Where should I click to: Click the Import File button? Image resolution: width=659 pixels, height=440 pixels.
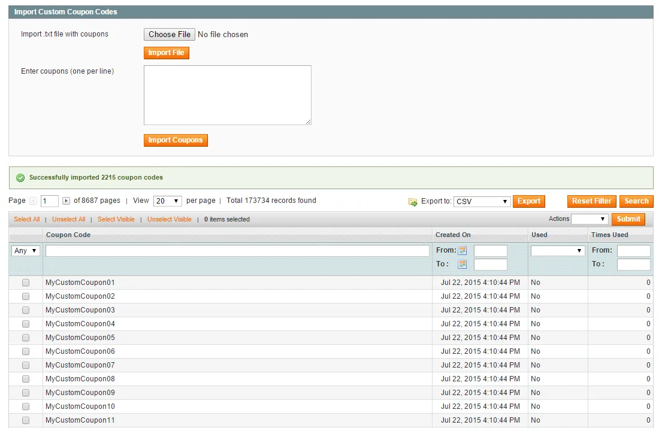[167, 53]
